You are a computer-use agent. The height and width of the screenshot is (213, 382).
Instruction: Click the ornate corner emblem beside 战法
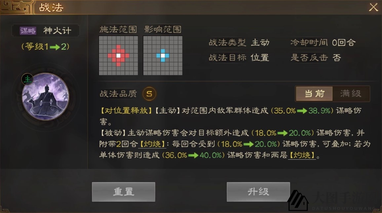17,7
